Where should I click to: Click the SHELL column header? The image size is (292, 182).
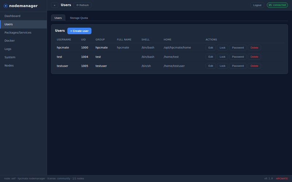(x=145, y=40)
